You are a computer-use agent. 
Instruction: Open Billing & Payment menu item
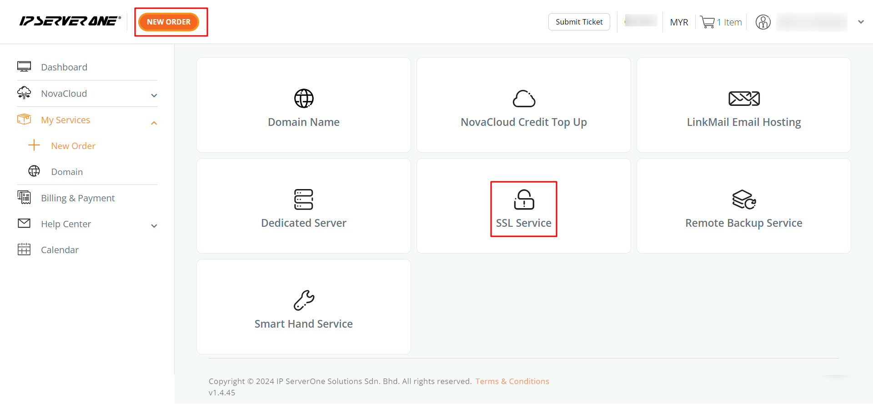[78, 198]
